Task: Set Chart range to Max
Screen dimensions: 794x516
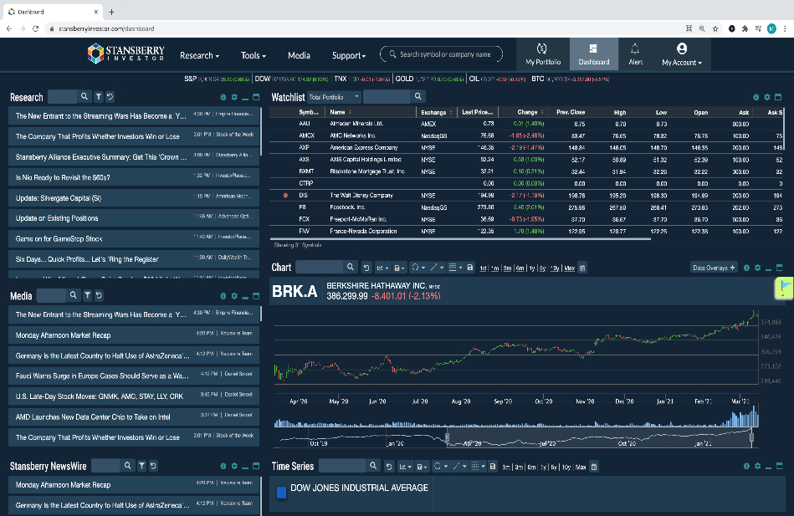Action: click(569, 268)
